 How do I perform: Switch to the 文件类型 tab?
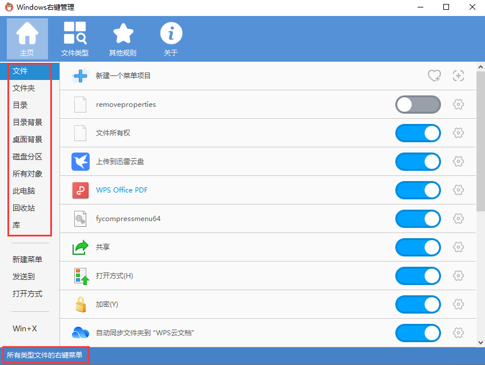tap(75, 39)
